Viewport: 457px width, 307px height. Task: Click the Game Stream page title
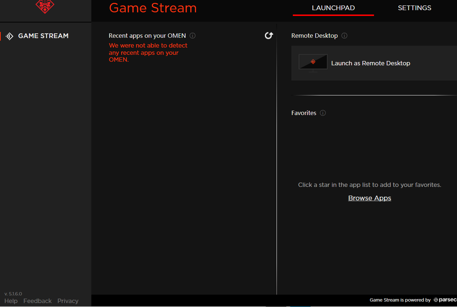(x=153, y=8)
